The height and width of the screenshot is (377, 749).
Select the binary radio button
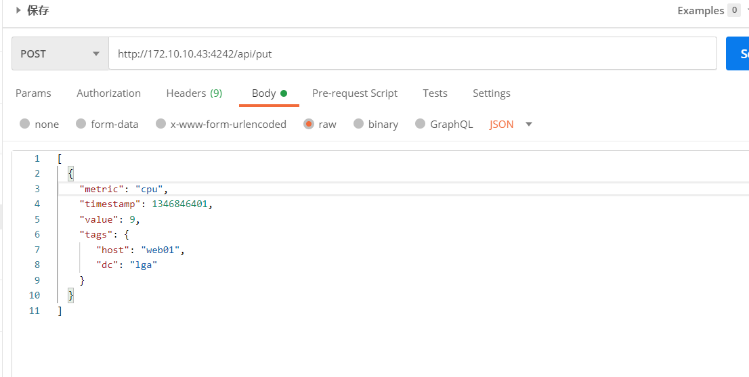(359, 124)
